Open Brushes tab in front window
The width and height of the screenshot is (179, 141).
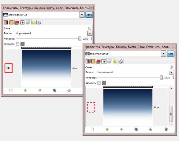[x=104, y=61]
